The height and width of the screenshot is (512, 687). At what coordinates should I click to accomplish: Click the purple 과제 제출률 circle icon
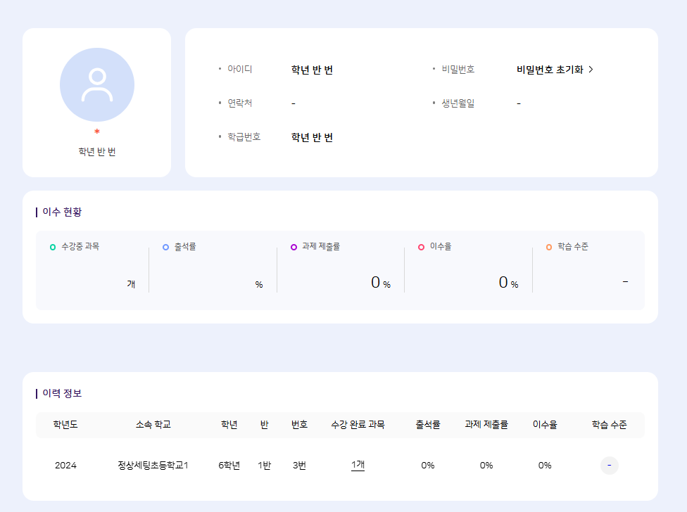click(x=294, y=247)
